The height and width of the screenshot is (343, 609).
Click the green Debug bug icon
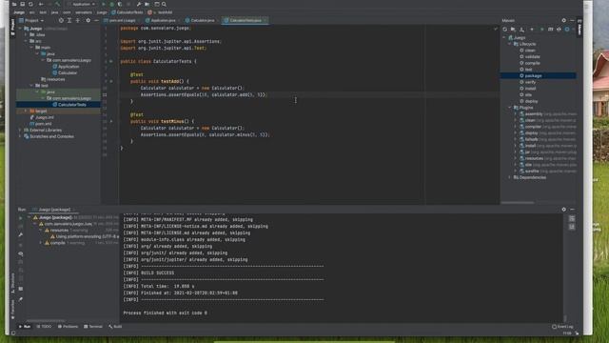tap(112, 4)
